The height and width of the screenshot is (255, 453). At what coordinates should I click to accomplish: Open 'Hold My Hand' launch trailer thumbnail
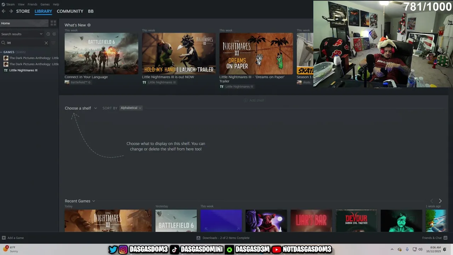tap(179, 53)
